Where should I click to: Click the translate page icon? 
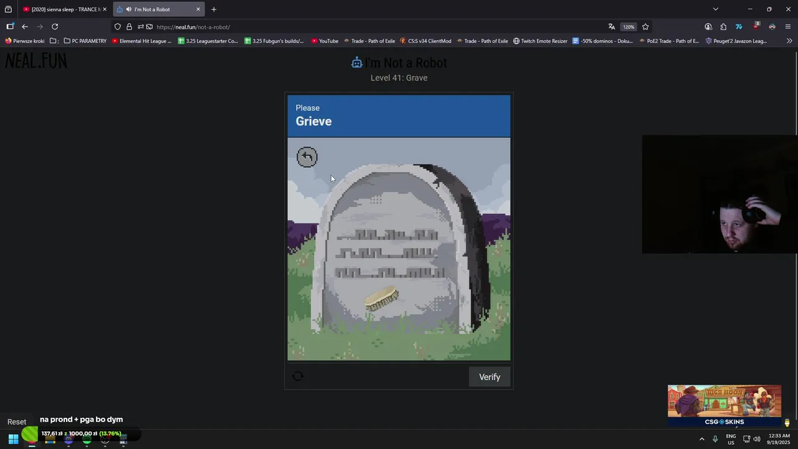coord(612,27)
